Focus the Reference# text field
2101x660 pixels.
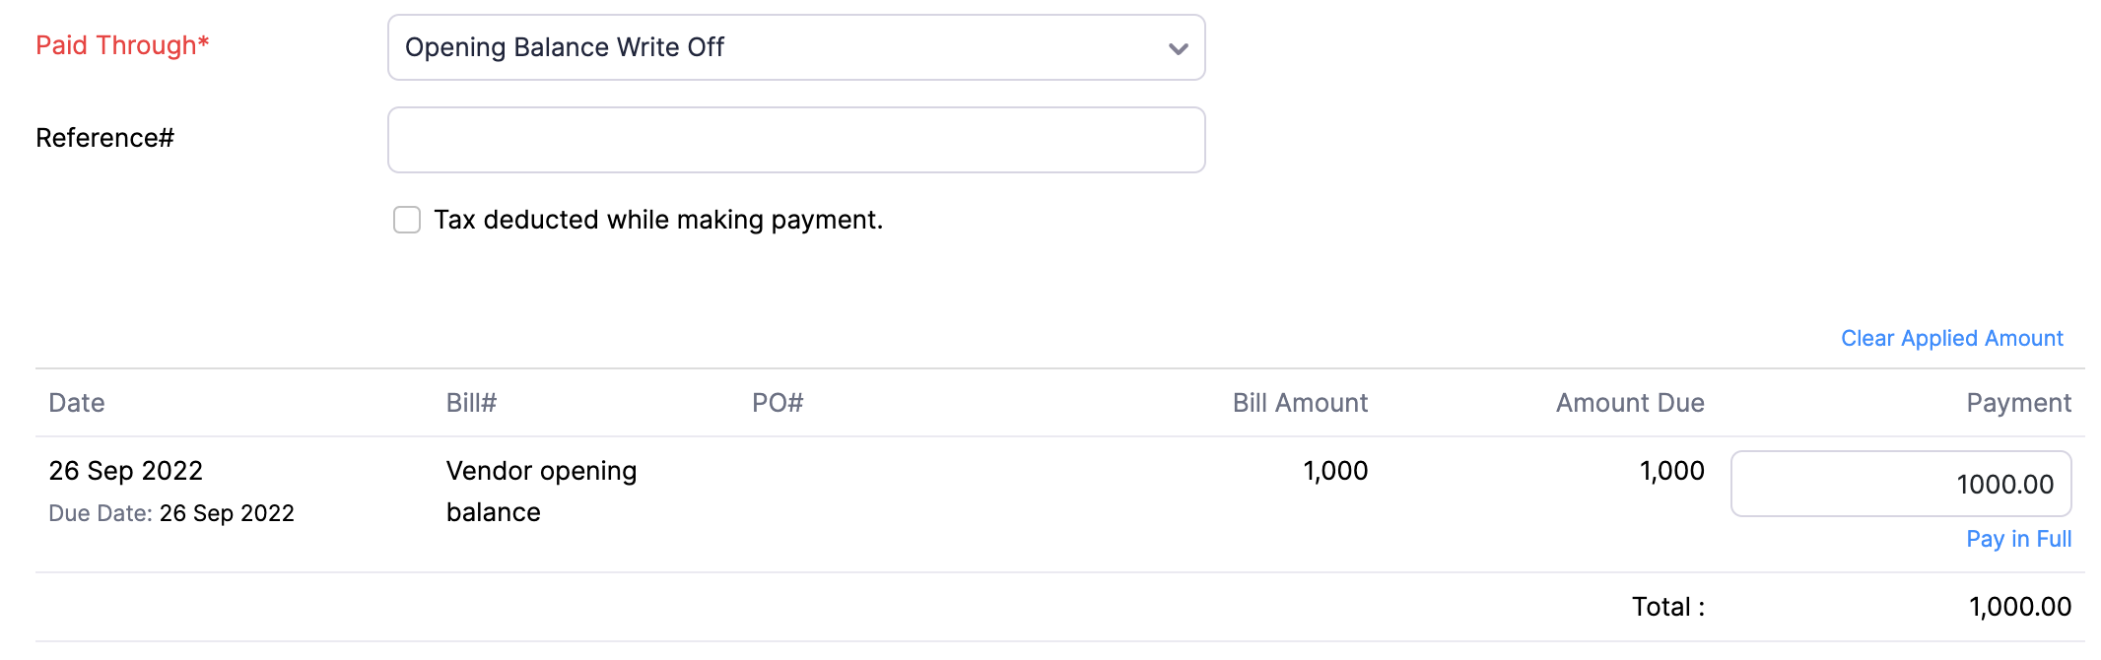click(795, 140)
